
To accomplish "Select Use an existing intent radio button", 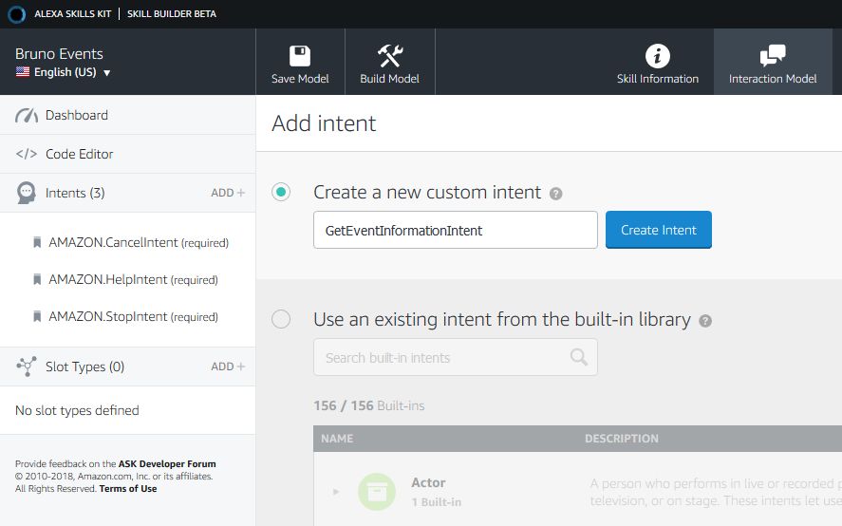I will click(x=281, y=319).
